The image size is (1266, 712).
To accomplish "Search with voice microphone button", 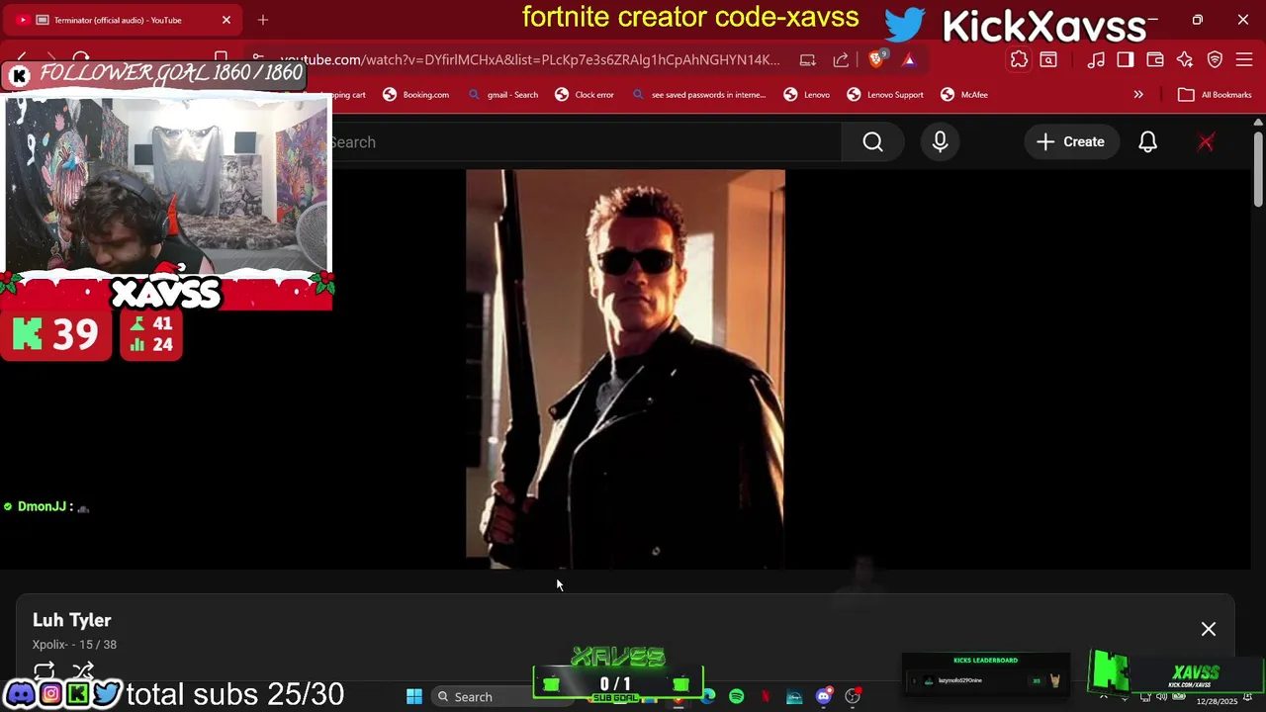I will pyautogui.click(x=940, y=142).
